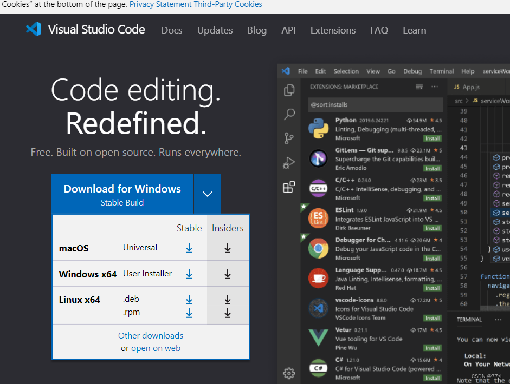510x384 pixels.
Task: Open the Third-Party Cookies link
Action: [228, 4]
